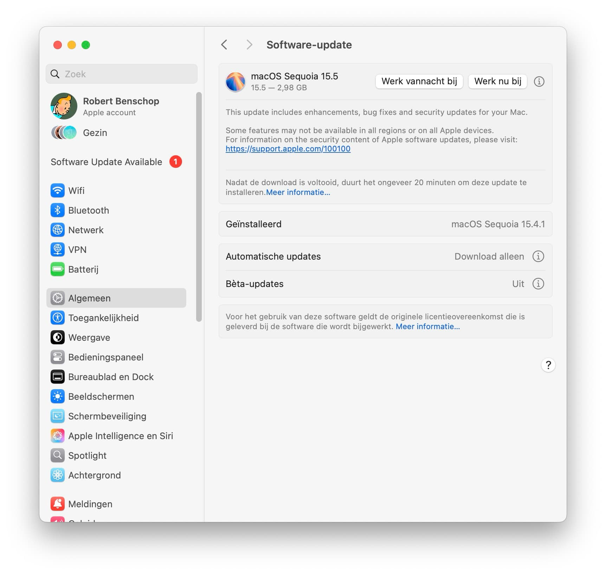This screenshot has width=606, height=574.
Task: Open Weergave appearance icon
Action: (58, 338)
